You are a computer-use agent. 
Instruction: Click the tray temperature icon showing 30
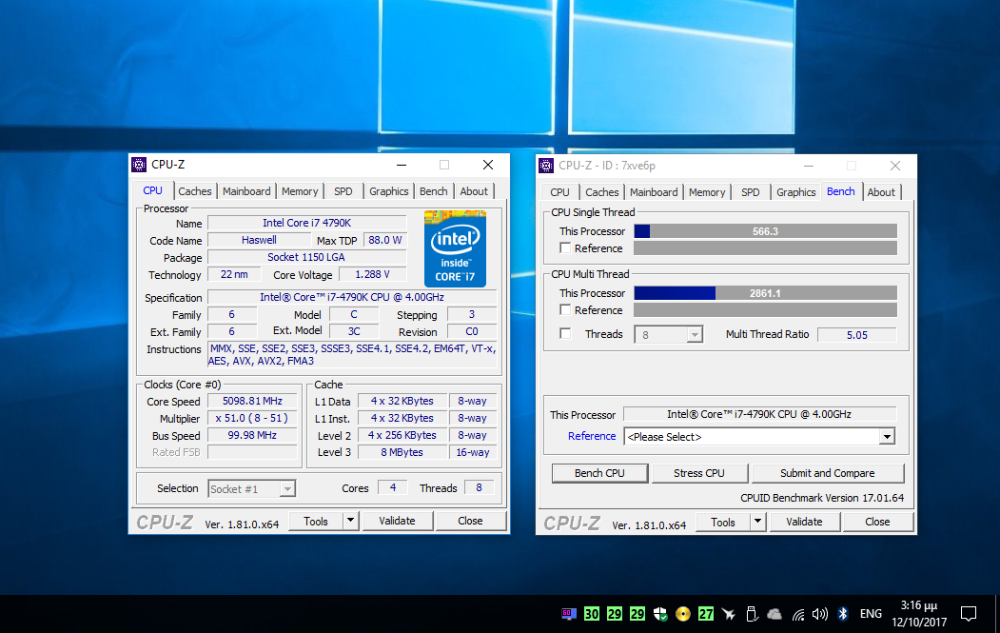pyautogui.click(x=591, y=614)
